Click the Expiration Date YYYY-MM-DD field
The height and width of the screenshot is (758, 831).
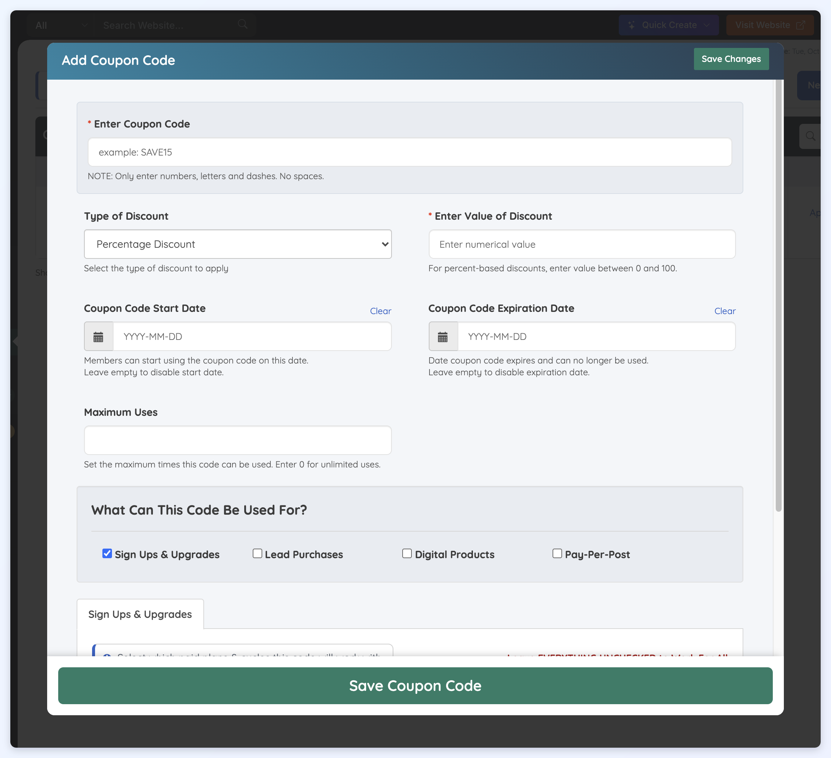click(596, 337)
